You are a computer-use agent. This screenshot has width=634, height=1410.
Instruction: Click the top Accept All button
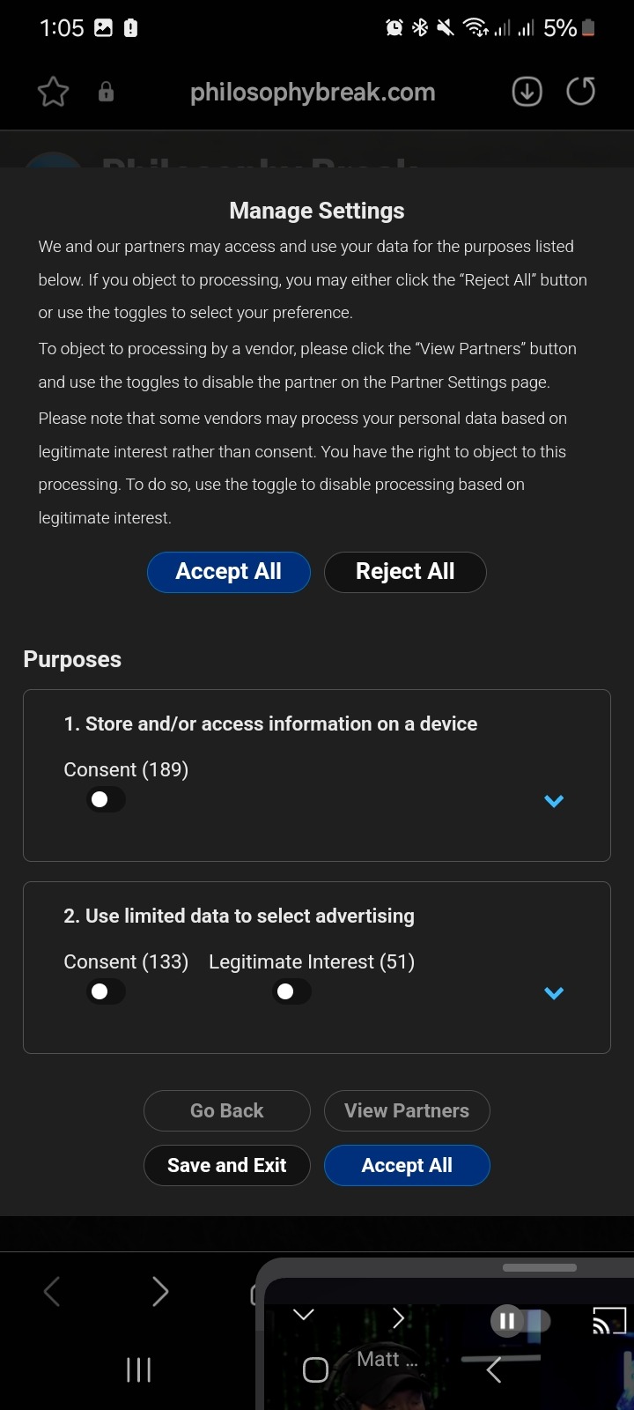pyautogui.click(x=229, y=572)
